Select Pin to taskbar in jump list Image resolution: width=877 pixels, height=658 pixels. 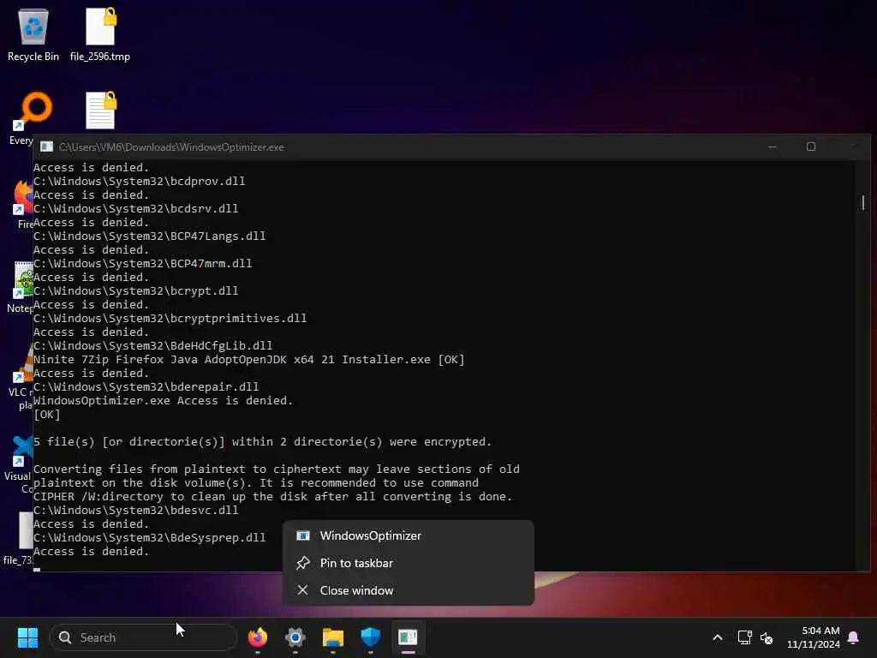point(409,563)
